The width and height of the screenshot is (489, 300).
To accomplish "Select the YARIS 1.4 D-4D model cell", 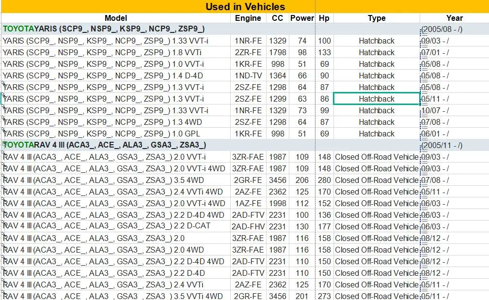I will [x=116, y=75].
